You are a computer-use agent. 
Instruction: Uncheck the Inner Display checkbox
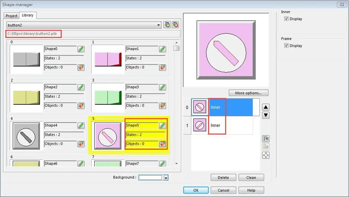coord(286,19)
